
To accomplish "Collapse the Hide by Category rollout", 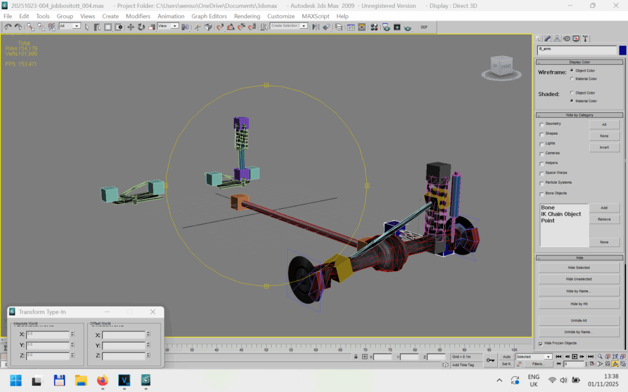I will coord(579,115).
